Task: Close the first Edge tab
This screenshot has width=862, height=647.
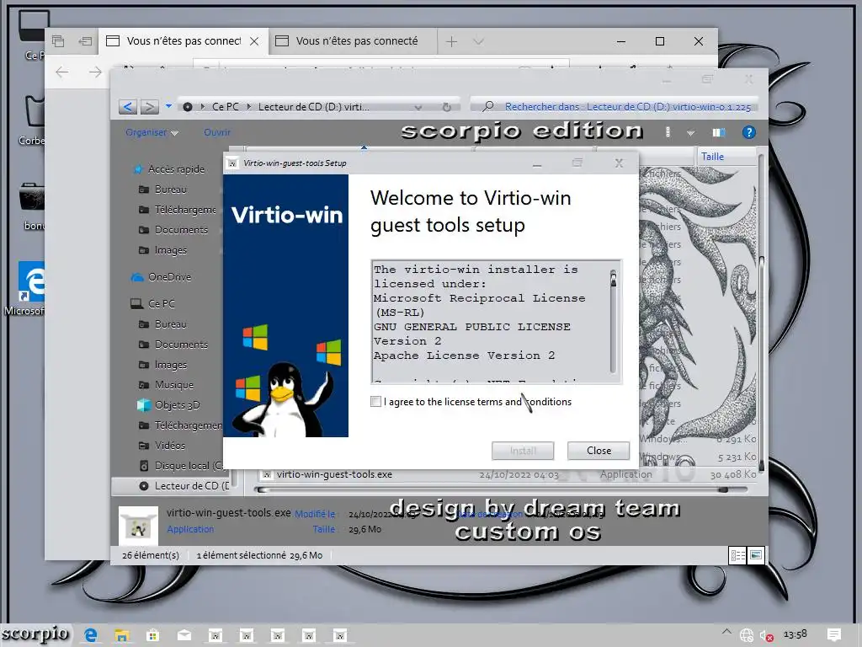Action: click(x=254, y=41)
